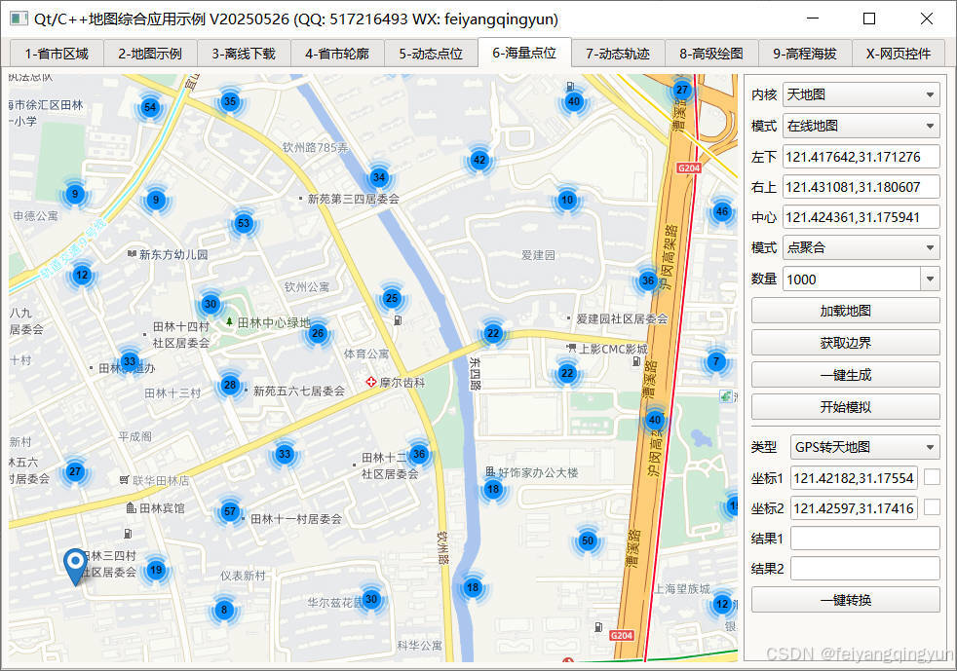Image resolution: width=957 pixels, height=671 pixels.
Task: Click the 田林中心绿地 tree icon
Action: click(x=229, y=321)
